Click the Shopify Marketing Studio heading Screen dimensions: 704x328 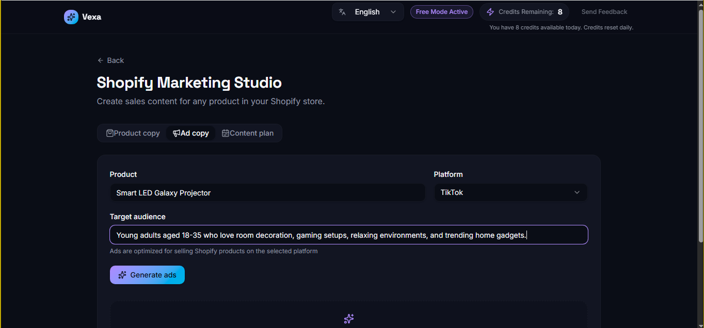[x=189, y=83]
